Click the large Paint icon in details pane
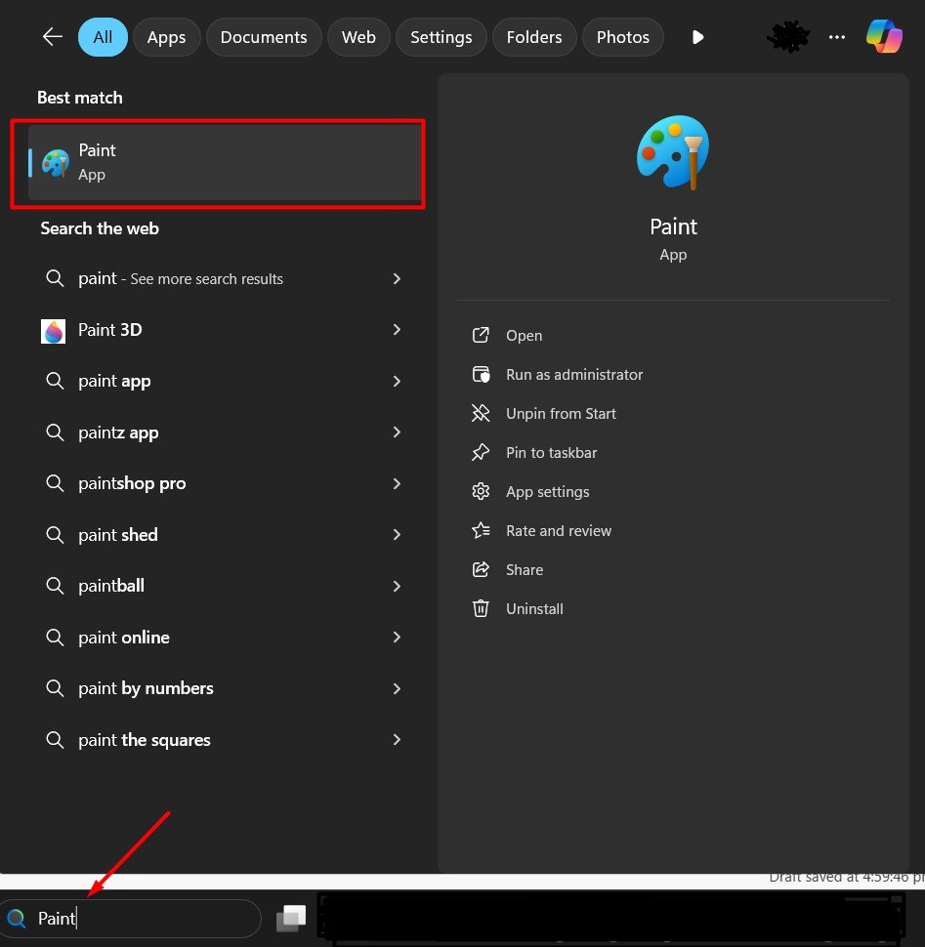The image size is (925, 947). coord(673,153)
